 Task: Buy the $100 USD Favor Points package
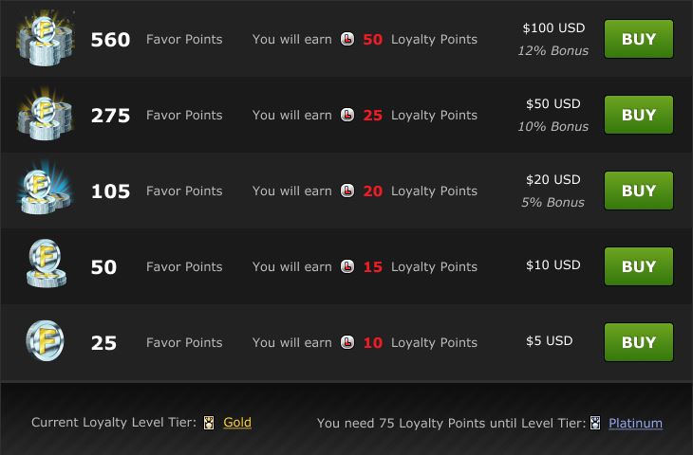pos(639,39)
